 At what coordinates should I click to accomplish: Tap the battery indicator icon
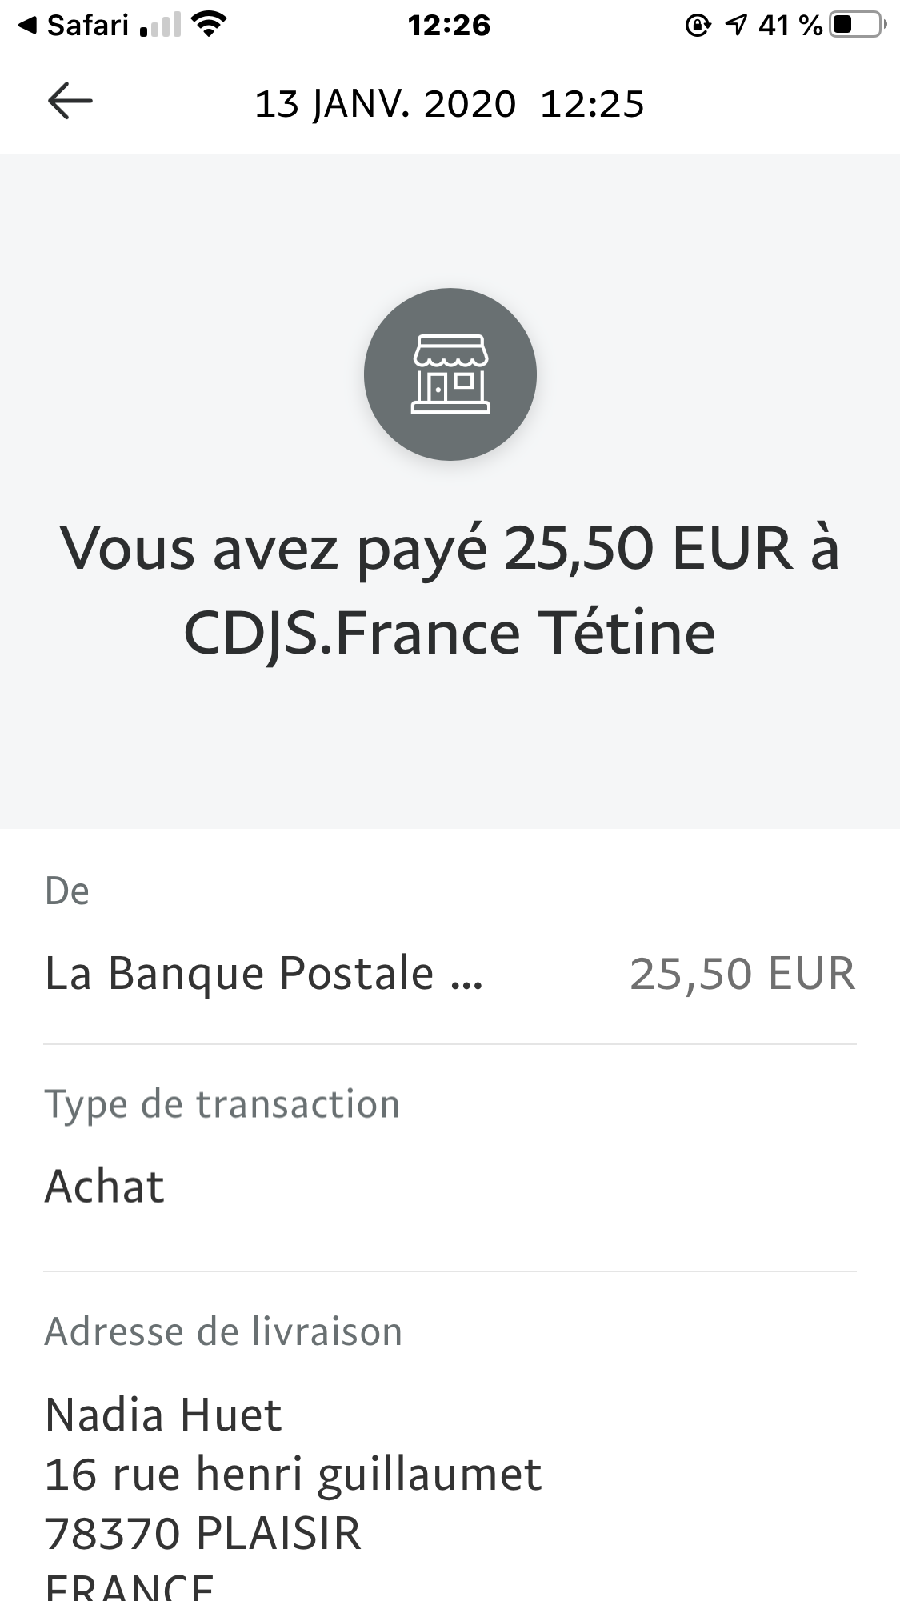(x=858, y=26)
